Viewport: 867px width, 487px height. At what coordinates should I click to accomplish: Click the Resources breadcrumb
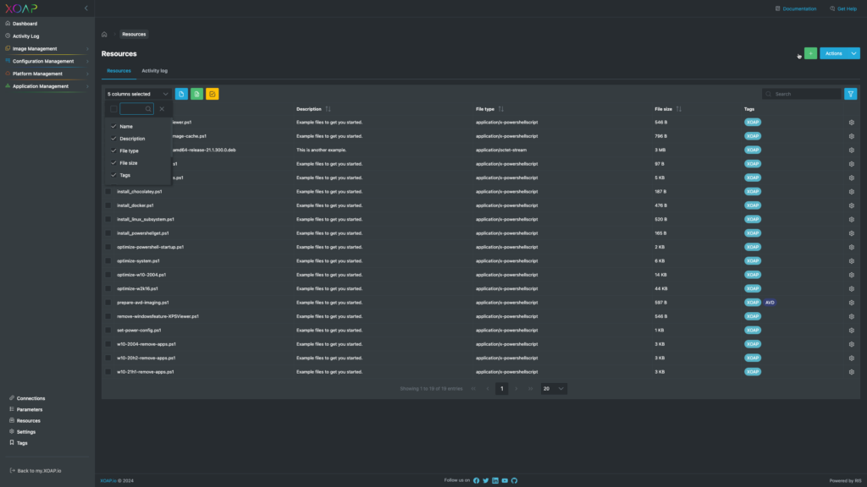click(x=134, y=34)
